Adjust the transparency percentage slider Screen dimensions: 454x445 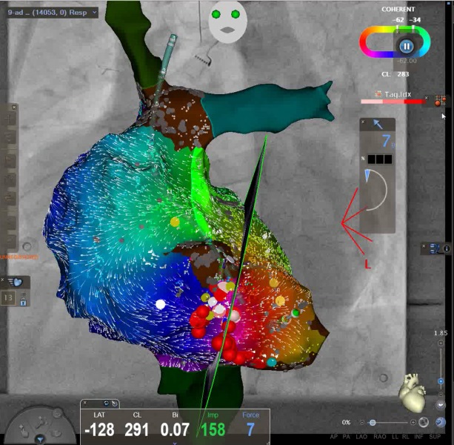[x=373, y=422]
